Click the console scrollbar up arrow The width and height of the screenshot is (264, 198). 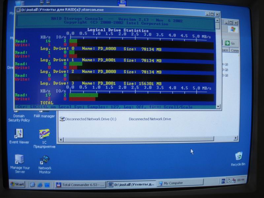(217, 20)
